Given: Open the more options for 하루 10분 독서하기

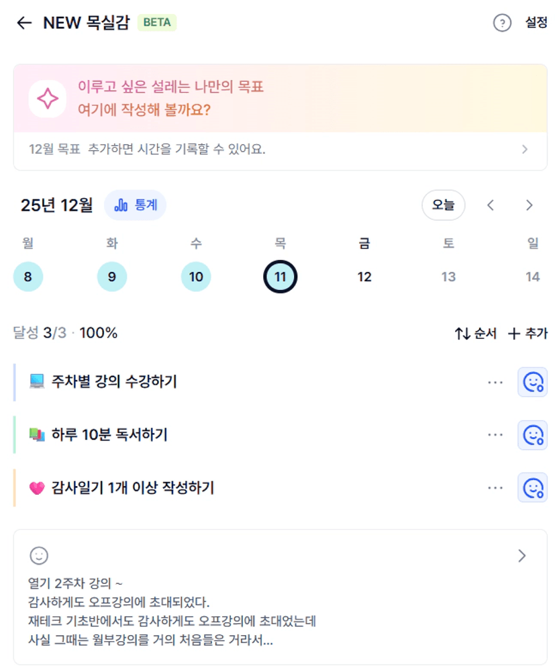Looking at the screenshot, I should click(x=495, y=435).
